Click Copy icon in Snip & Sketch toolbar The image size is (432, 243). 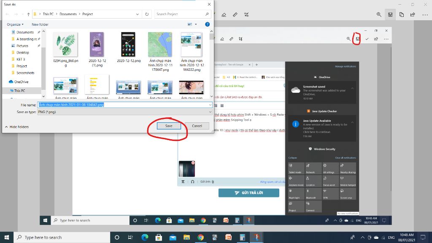click(x=402, y=15)
